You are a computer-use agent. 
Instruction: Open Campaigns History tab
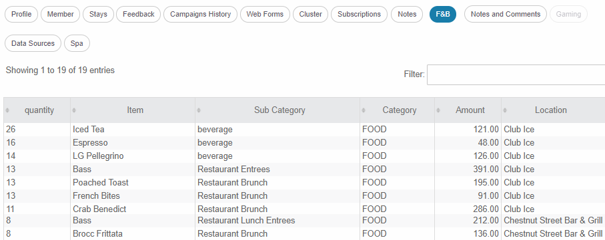(200, 14)
